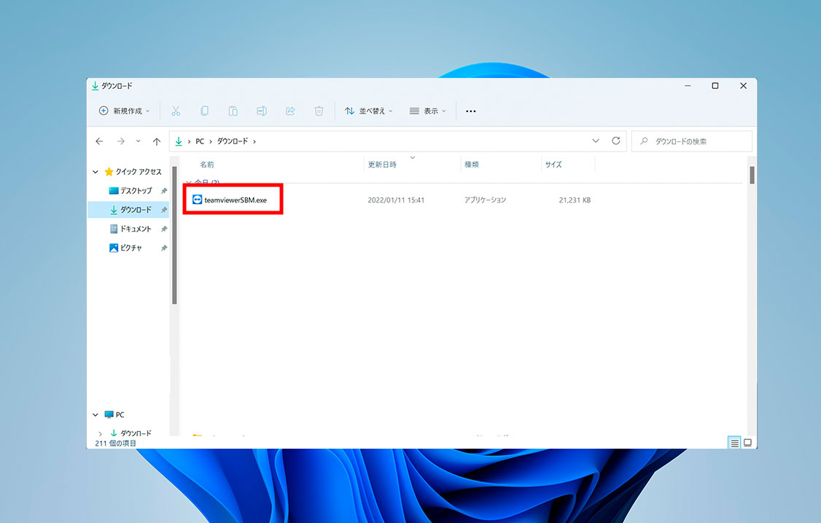This screenshot has width=821, height=523.
Task: Refresh the folder view
Action: (615, 141)
